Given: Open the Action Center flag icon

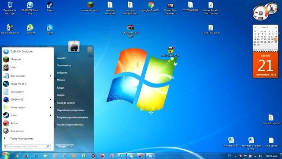Looking at the screenshot, I should 245,156.
